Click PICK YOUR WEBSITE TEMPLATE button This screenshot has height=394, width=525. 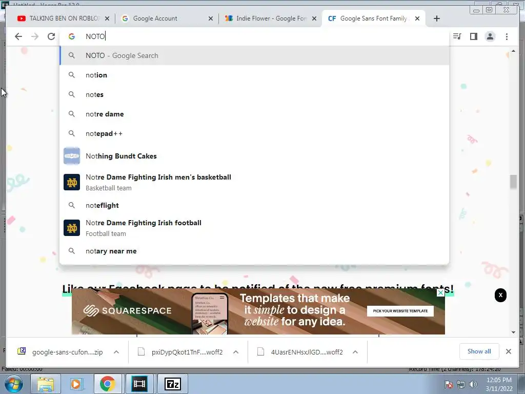coord(400,311)
